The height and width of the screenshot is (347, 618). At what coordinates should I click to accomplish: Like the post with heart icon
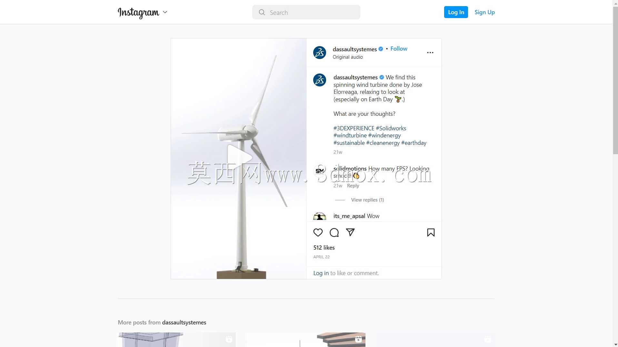[x=318, y=233]
